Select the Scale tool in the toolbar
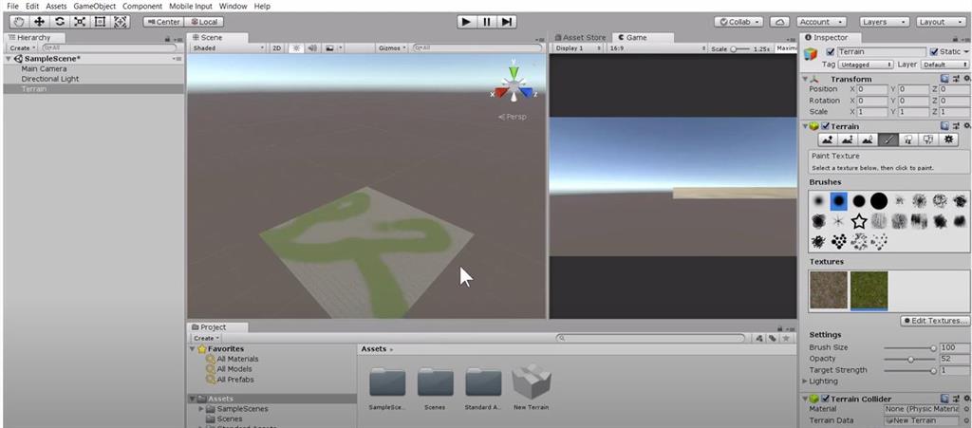This screenshot has height=428, width=972. (x=80, y=22)
